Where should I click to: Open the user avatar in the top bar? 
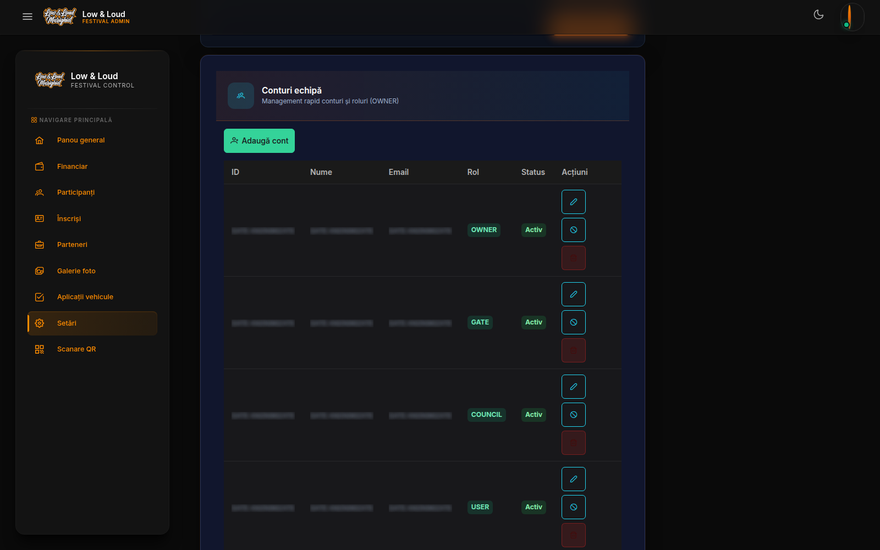[852, 17]
